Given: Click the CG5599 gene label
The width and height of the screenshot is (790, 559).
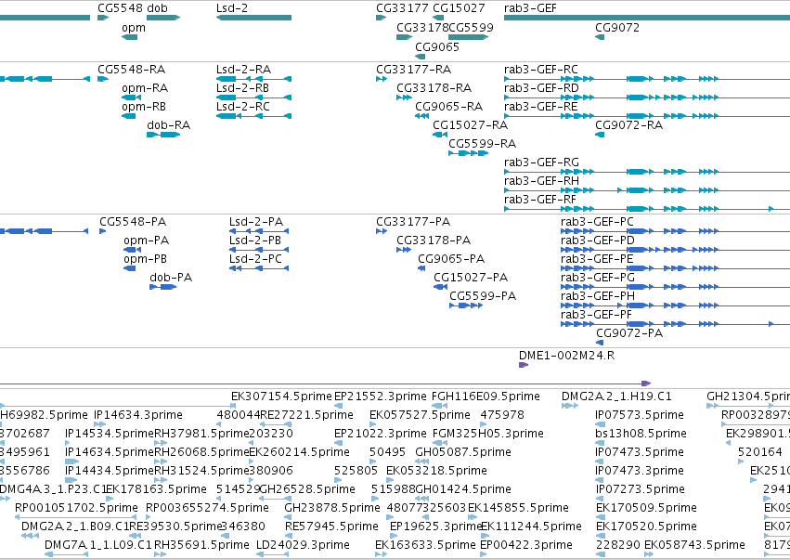Looking at the screenshot, I should (471, 28).
